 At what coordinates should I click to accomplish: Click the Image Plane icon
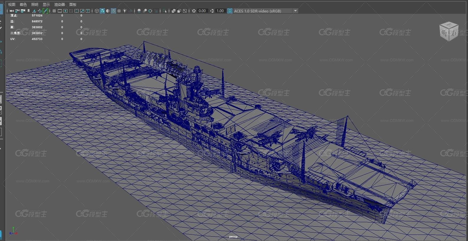coord(34,11)
